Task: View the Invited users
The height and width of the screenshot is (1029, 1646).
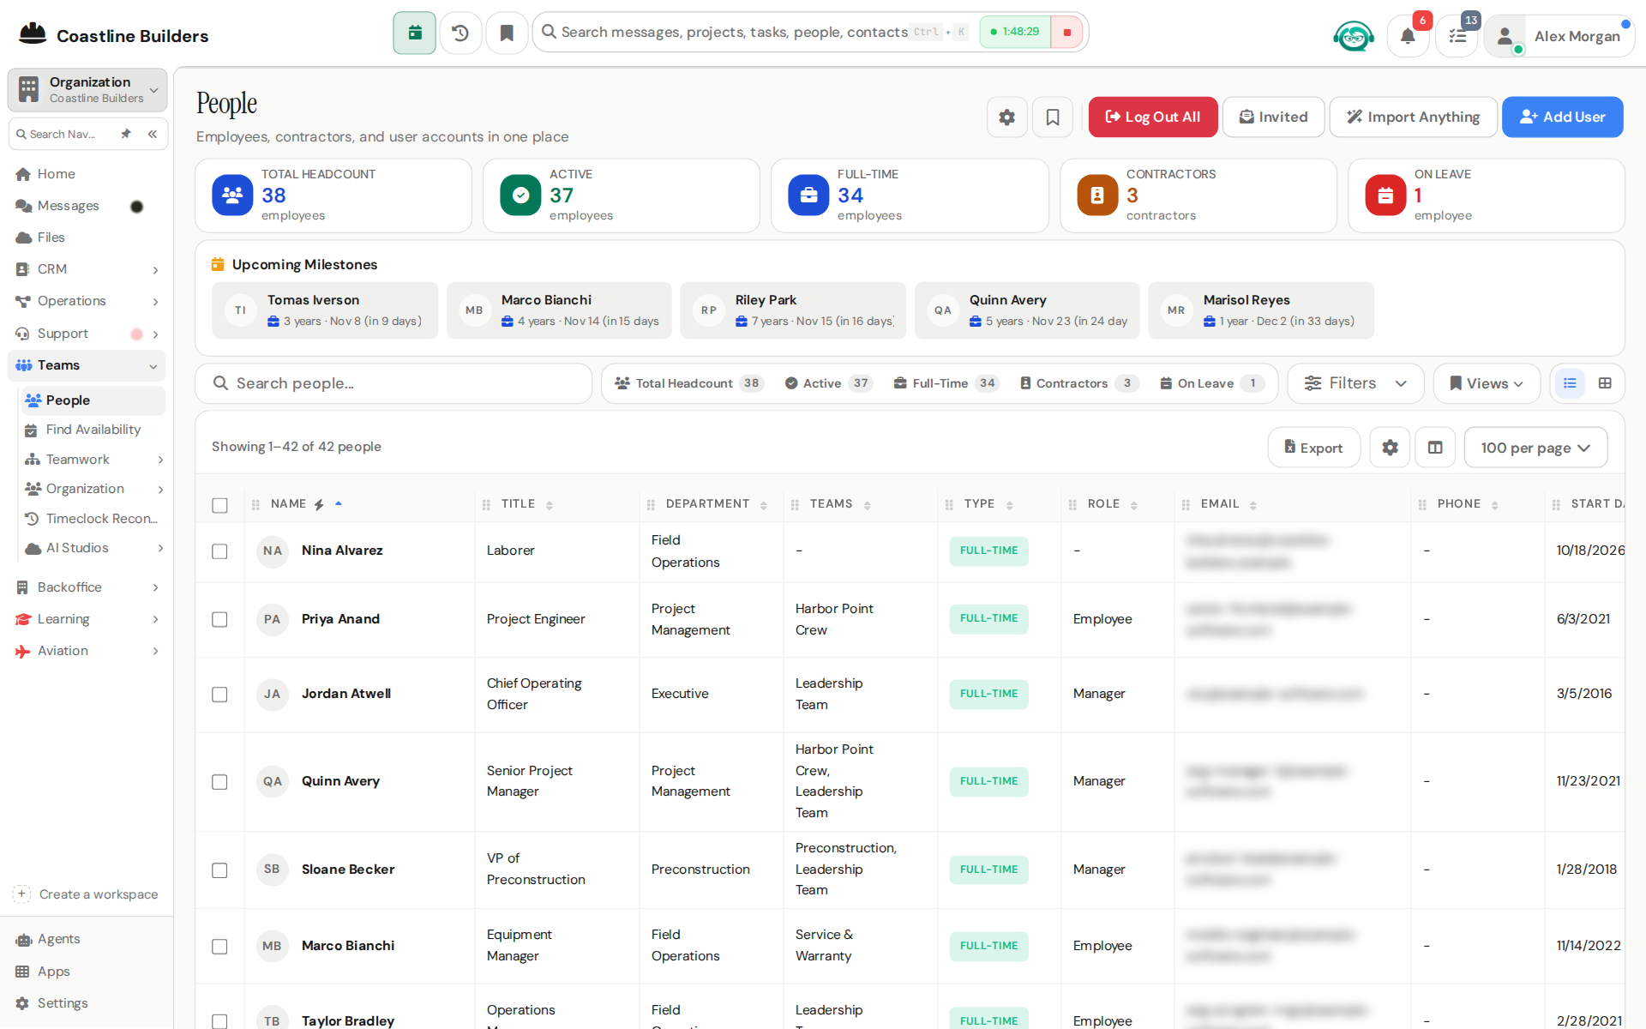Action: point(1273,117)
